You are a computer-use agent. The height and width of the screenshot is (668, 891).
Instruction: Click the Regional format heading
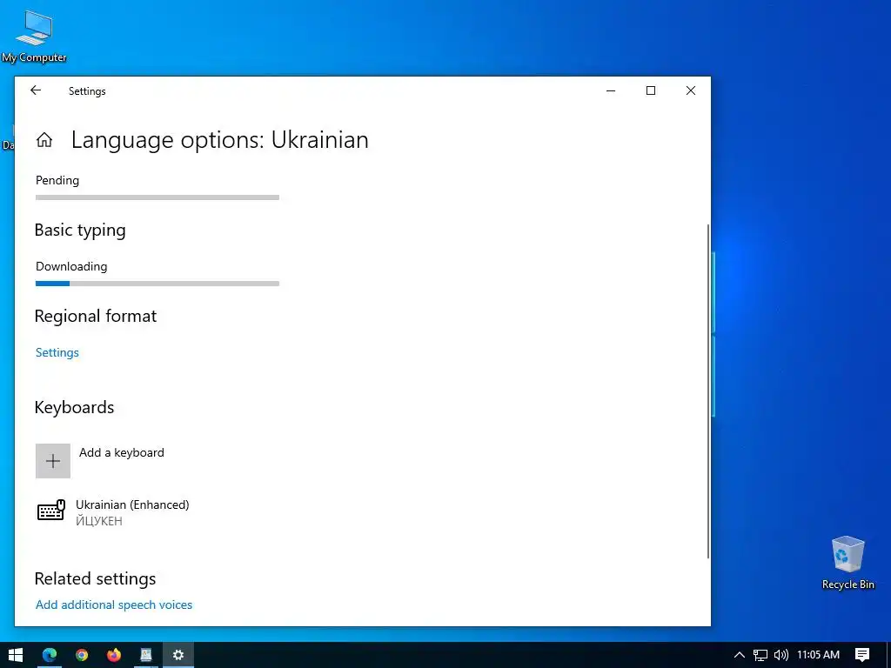tap(96, 316)
